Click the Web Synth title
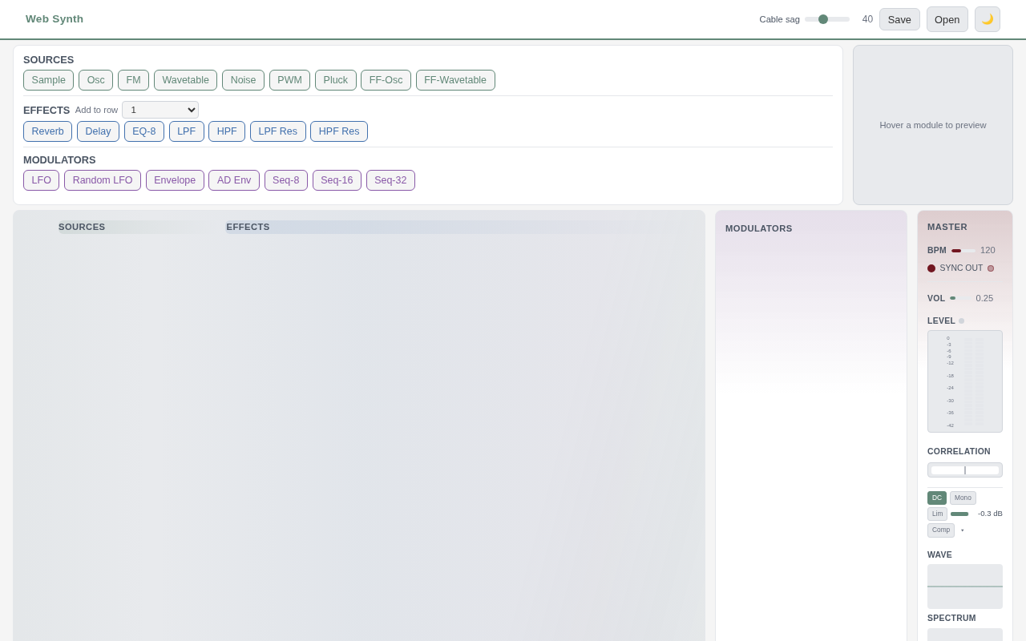Image resolution: width=1026 pixels, height=641 pixels. tap(55, 19)
